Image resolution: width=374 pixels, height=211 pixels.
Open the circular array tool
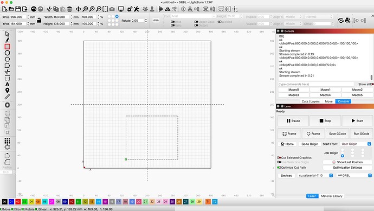(7, 147)
